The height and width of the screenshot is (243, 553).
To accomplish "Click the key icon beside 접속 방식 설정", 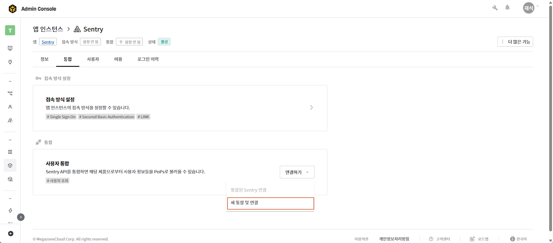I will (38, 78).
